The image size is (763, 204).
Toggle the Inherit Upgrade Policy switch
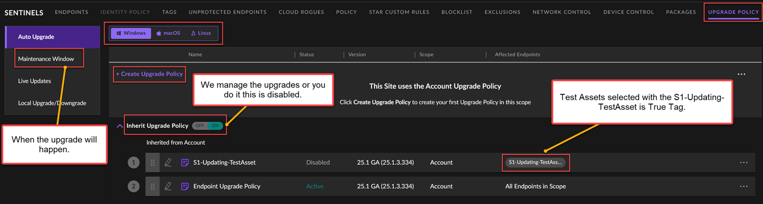click(x=208, y=126)
